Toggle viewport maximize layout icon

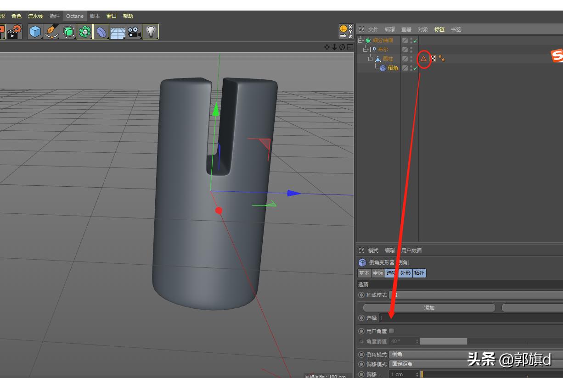click(350, 47)
